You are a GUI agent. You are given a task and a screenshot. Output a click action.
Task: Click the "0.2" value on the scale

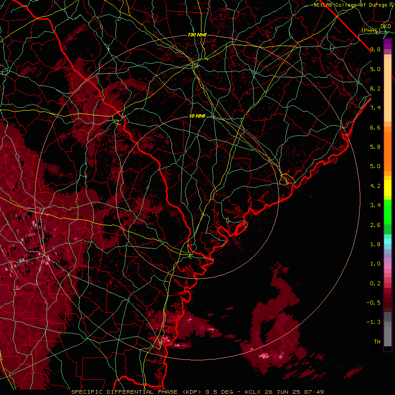375,283
